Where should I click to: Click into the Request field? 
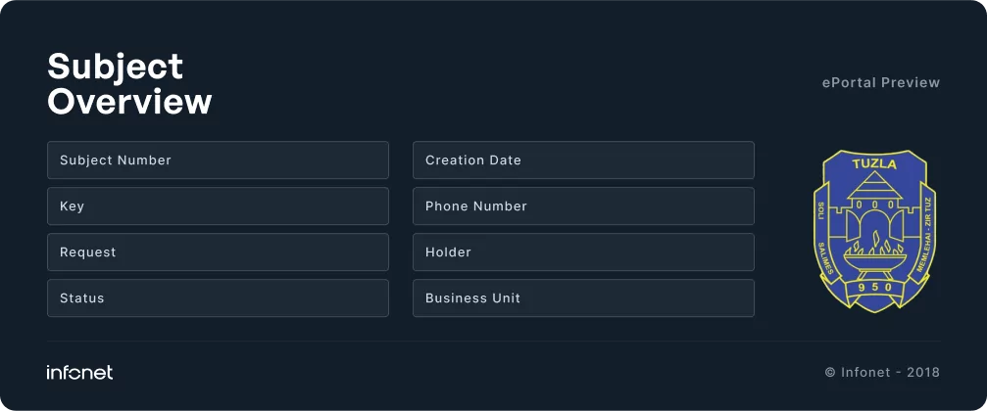[x=218, y=252]
